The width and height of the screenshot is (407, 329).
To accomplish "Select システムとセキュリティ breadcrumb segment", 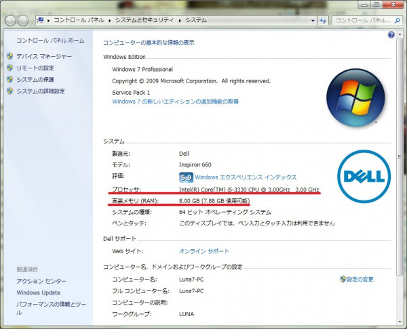I will pos(144,20).
